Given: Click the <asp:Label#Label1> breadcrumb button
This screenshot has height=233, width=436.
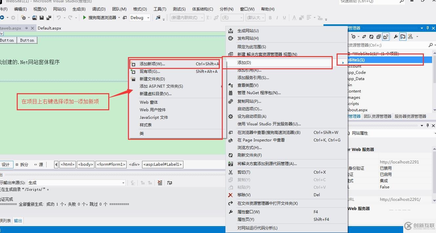Looking at the screenshot, I should click(x=162, y=164).
